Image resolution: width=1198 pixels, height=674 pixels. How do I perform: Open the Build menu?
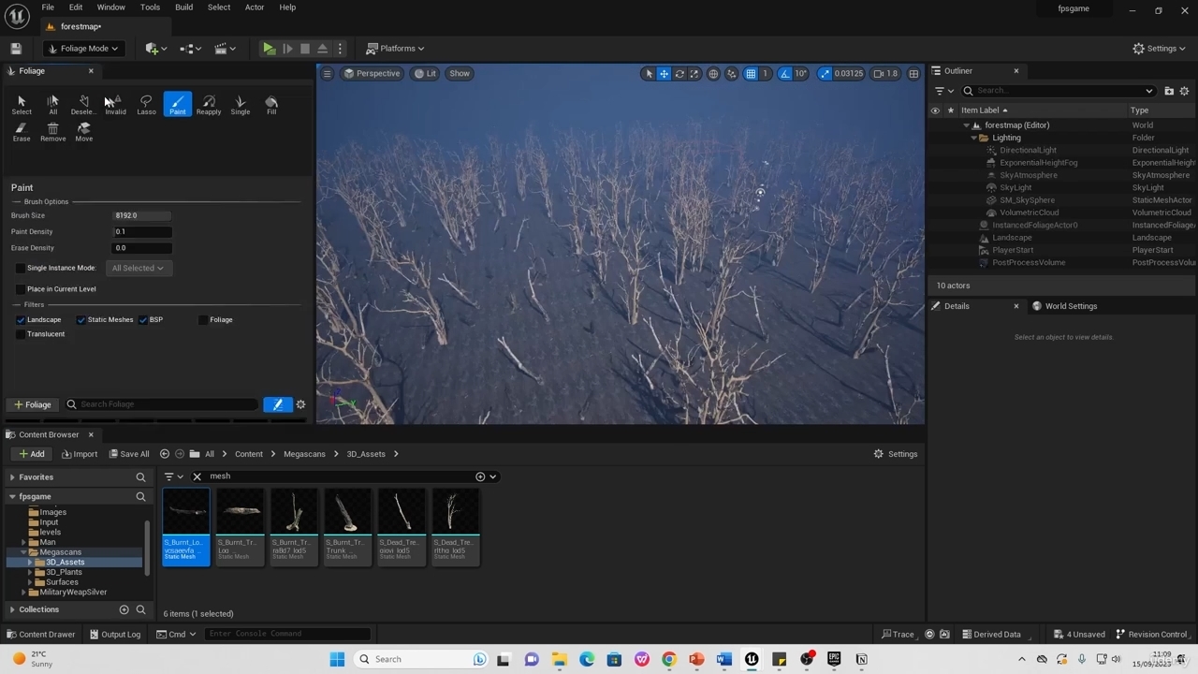(183, 7)
